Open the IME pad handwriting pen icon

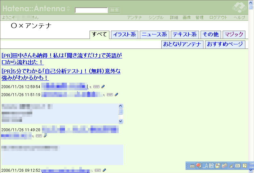click(x=231, y=166)
